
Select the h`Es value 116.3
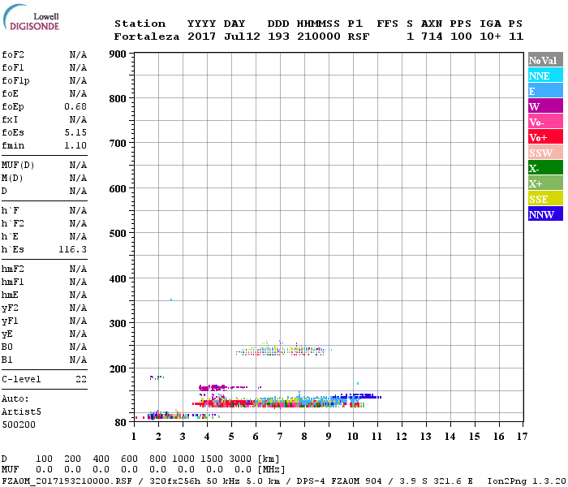click(72, 249)
